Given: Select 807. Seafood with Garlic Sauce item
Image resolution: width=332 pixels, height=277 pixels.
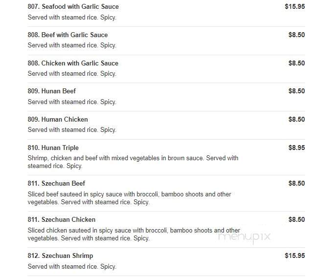Looking at the screenshot, I should [x=73, y=6].
